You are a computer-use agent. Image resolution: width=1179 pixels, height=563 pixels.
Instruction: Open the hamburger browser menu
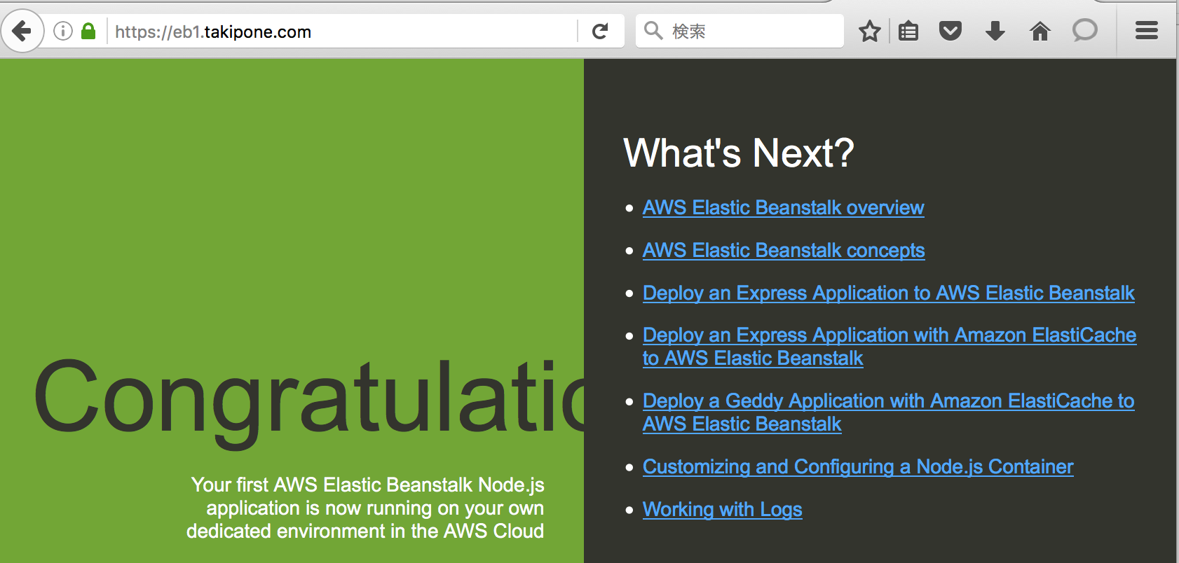tap(1147, 31)
